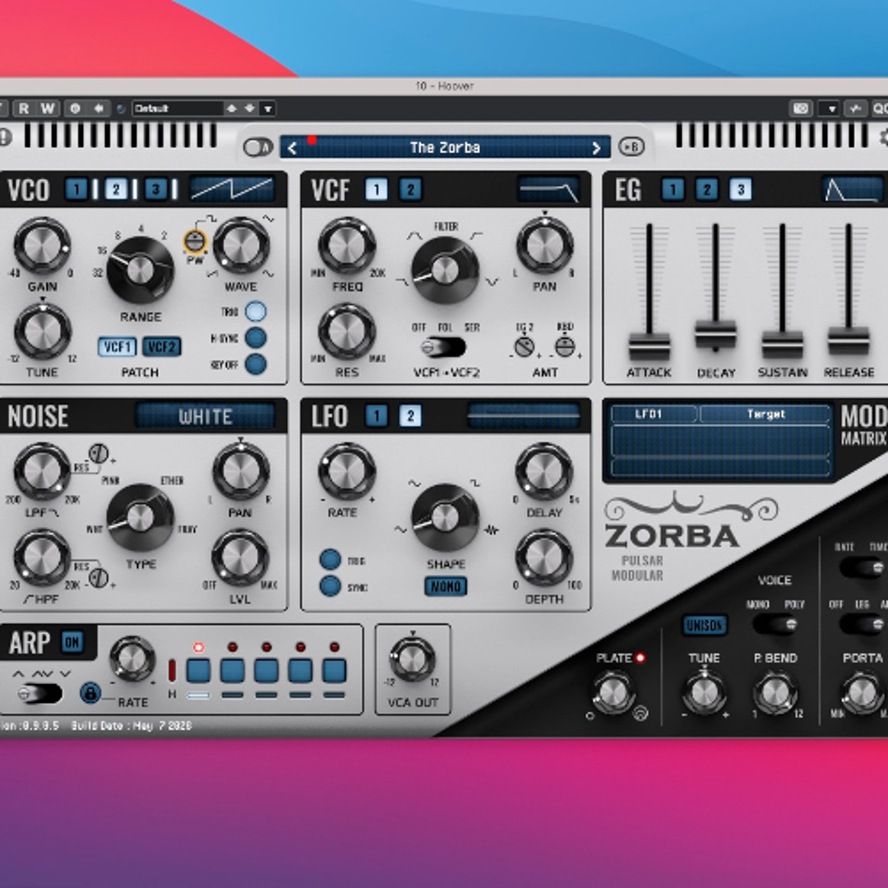888x888 pixels.
Task: Select VCO oscillator 1 tab
Action: 76,189
